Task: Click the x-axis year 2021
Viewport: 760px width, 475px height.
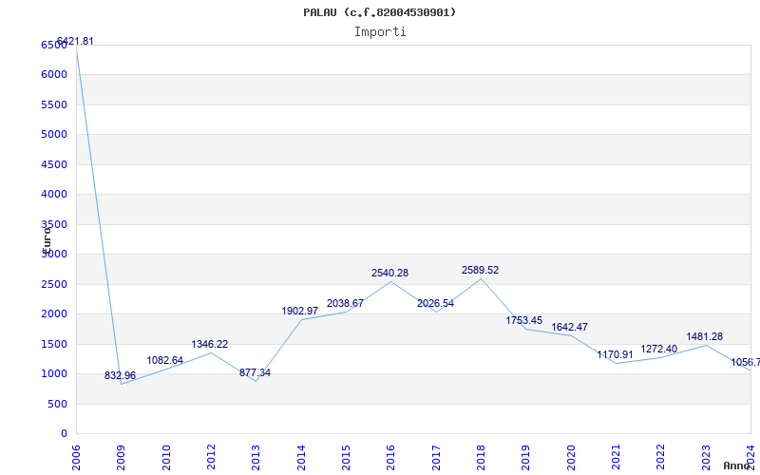Action: (616, 458)
